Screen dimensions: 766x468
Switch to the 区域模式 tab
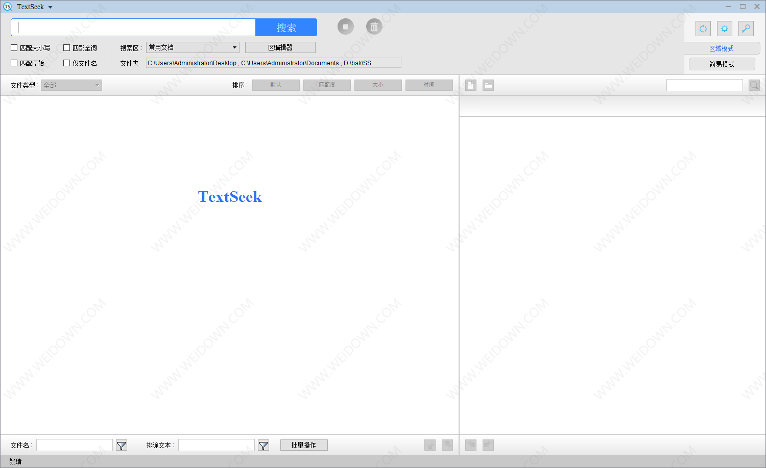[721, 48]
